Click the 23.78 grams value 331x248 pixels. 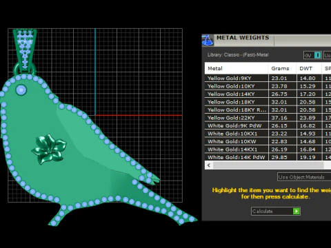point(279,86)
